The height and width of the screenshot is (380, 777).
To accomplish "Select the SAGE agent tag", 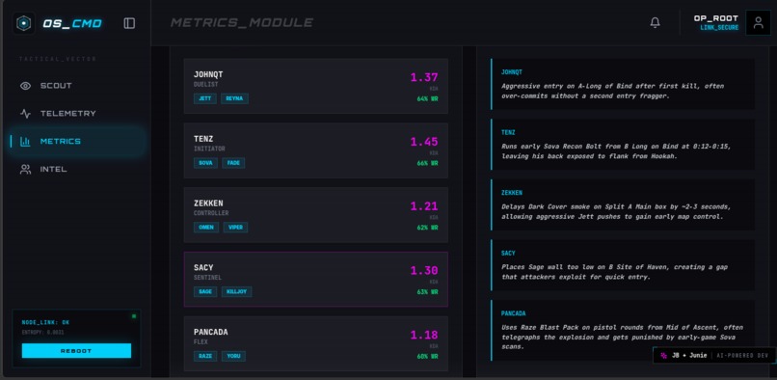I will point(205,291).
